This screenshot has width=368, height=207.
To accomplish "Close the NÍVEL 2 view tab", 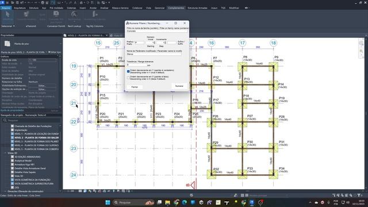I will click(x=106, y=36).
